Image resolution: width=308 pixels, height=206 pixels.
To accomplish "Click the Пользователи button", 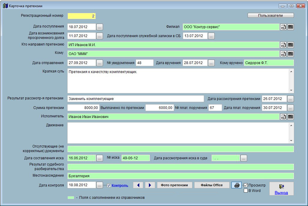I will tap(270, 15).
